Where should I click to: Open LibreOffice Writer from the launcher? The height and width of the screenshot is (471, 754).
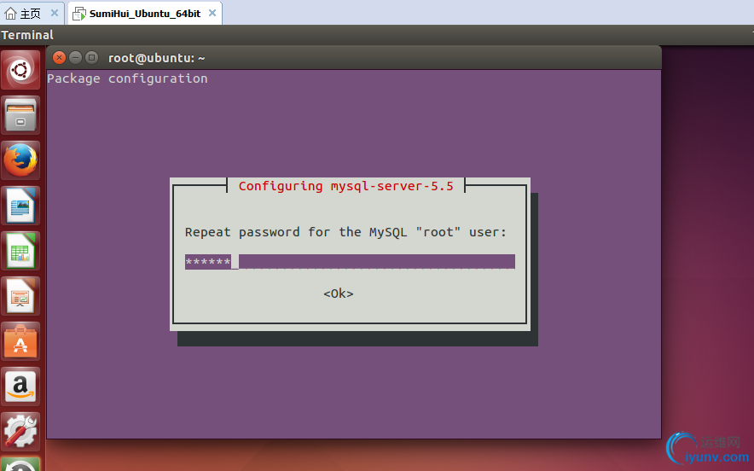[20, 206]
